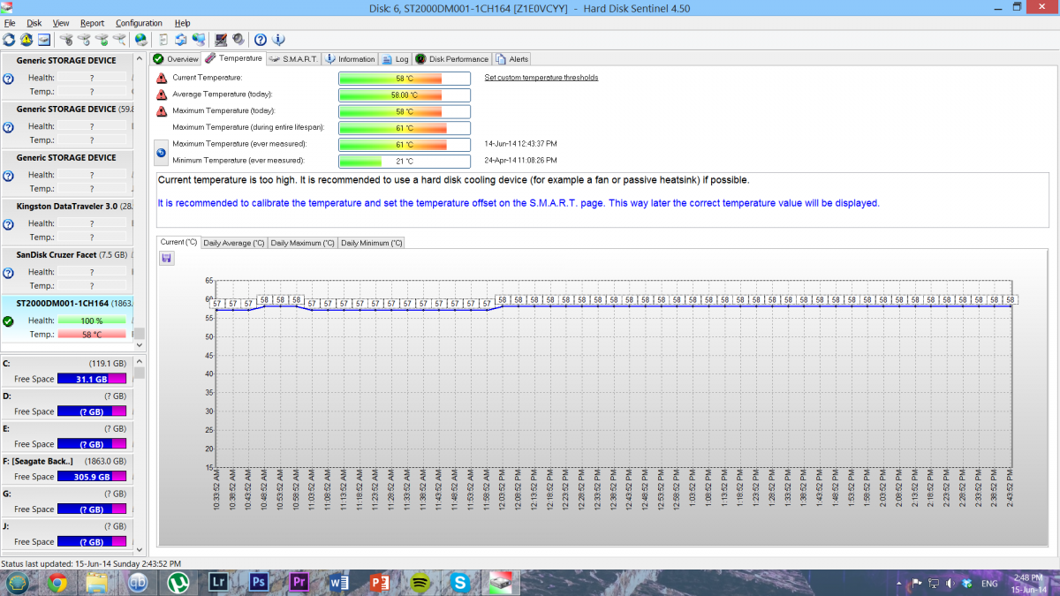Click the disk list scrollbar up arrow
The image size is (1060, 596).
point(139,59)
